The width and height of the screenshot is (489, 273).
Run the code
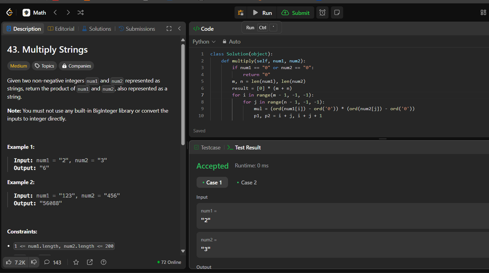262,13
